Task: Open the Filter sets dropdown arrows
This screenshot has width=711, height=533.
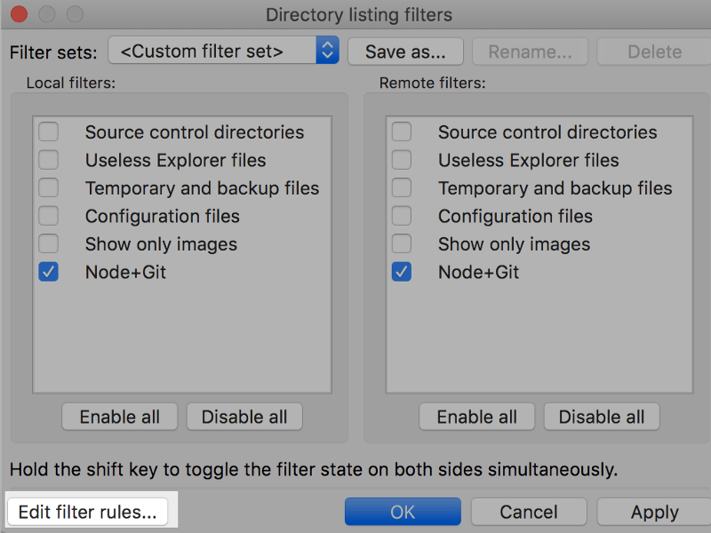Action: coord(327,51)
